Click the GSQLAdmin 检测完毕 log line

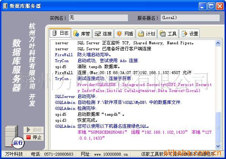76,108
